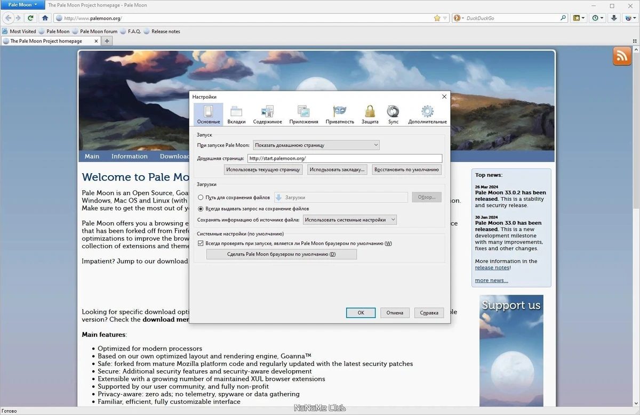Open the bookmarks menu toolbar button
Image resolution: width=640 pixels, height=415 pixels.
point(579,18)
